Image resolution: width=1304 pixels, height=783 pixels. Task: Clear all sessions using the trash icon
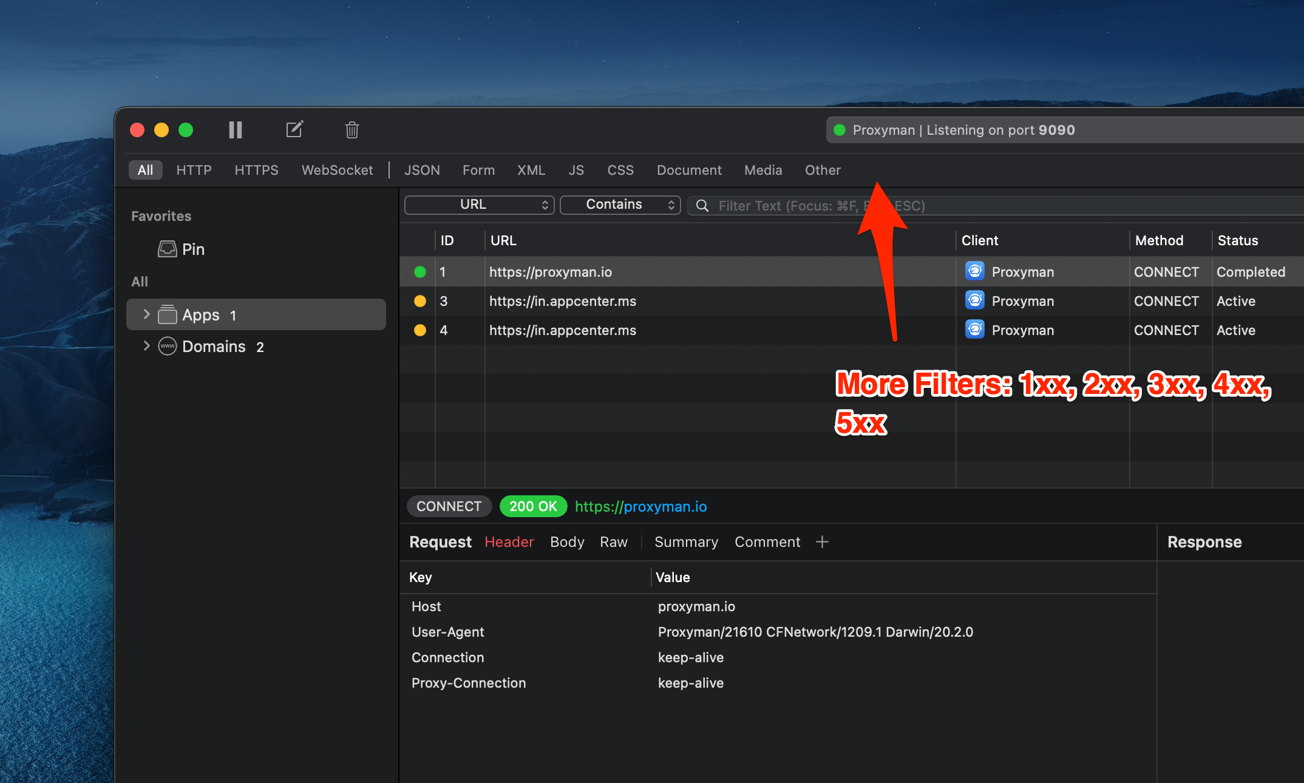(352, 130)
